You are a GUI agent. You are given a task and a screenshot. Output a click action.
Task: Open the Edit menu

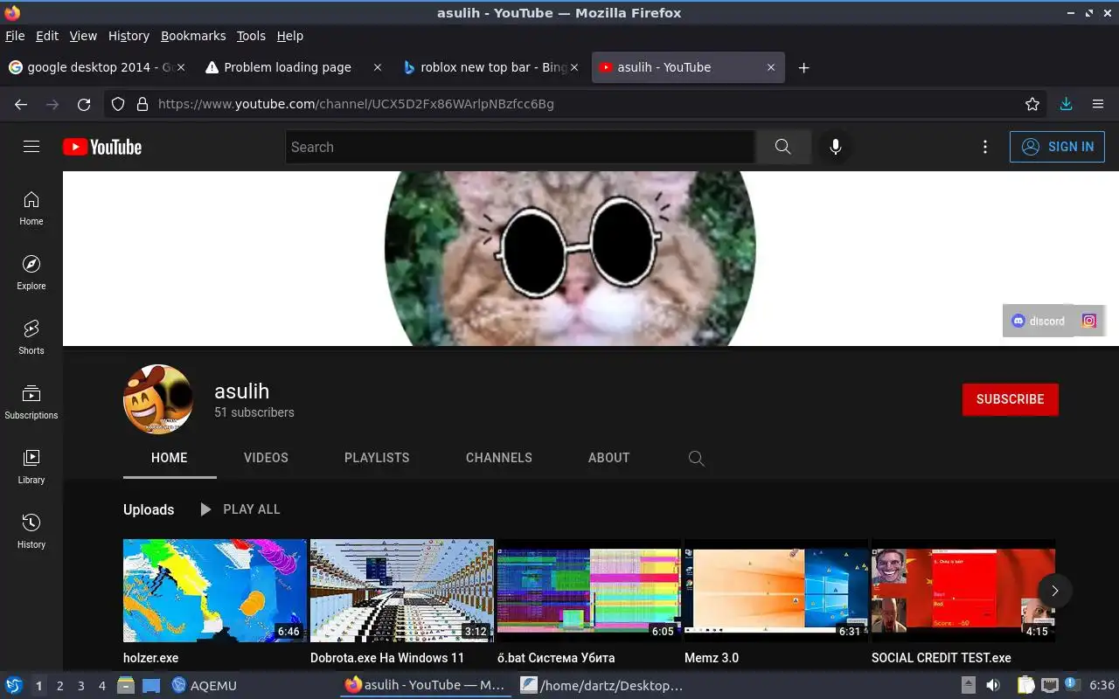coord(47,36)
